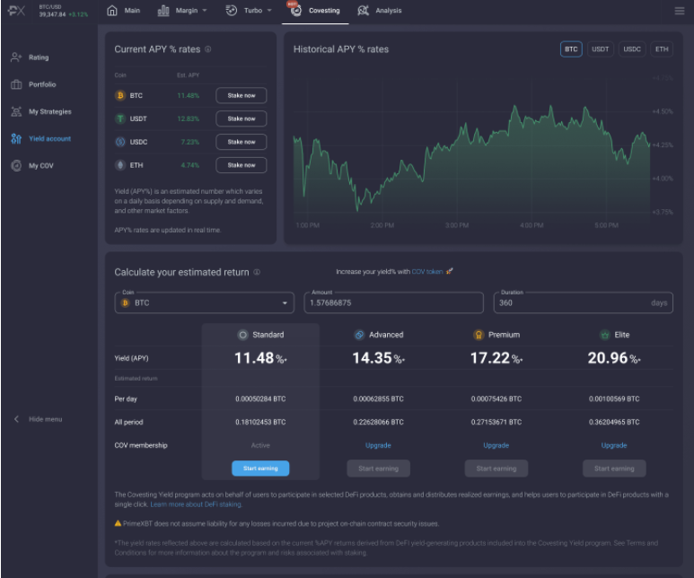
Task: Click Upgrade link under Advanced
Action: coord(378,445)
